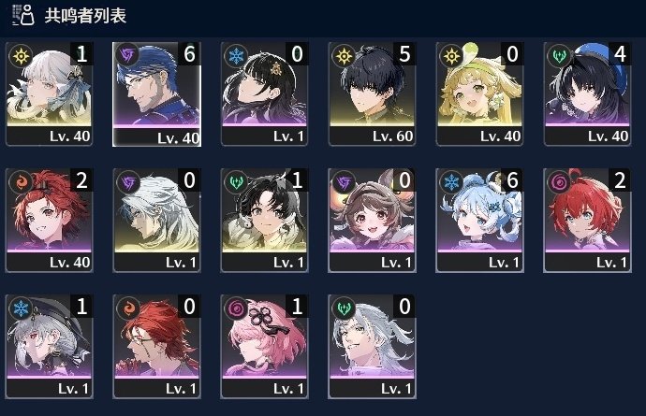
Task: Click the snowflake icon on the black-haired woman card
Action: coord(236,55)
